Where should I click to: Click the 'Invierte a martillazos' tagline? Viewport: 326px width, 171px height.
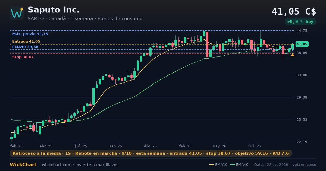click(x=97, y=165)
